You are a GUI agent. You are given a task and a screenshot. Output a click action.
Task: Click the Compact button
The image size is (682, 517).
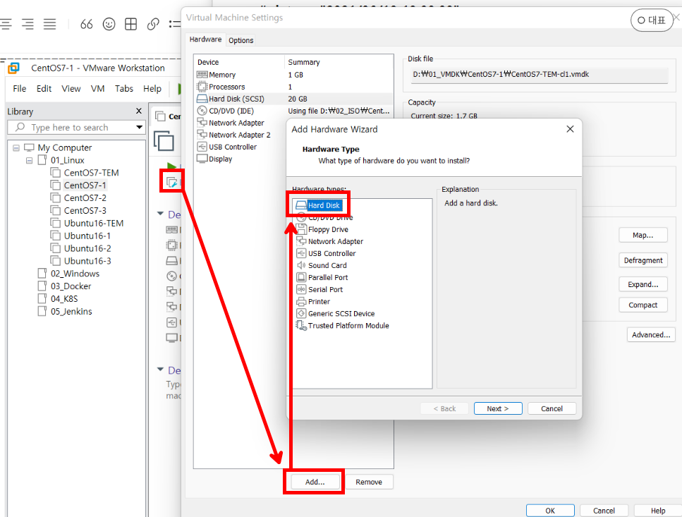(643, 305)
